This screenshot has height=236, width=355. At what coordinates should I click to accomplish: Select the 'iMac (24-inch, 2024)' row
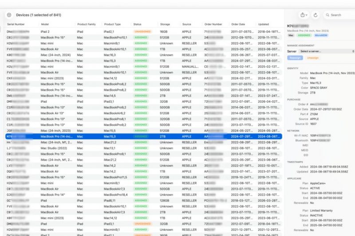tap(144, 55)
